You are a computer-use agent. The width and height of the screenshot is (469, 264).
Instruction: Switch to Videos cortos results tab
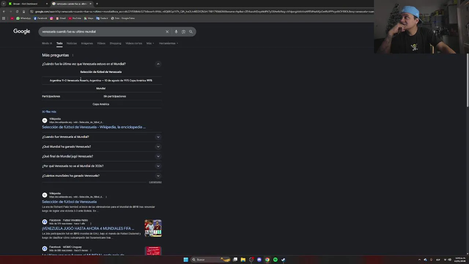134,43
